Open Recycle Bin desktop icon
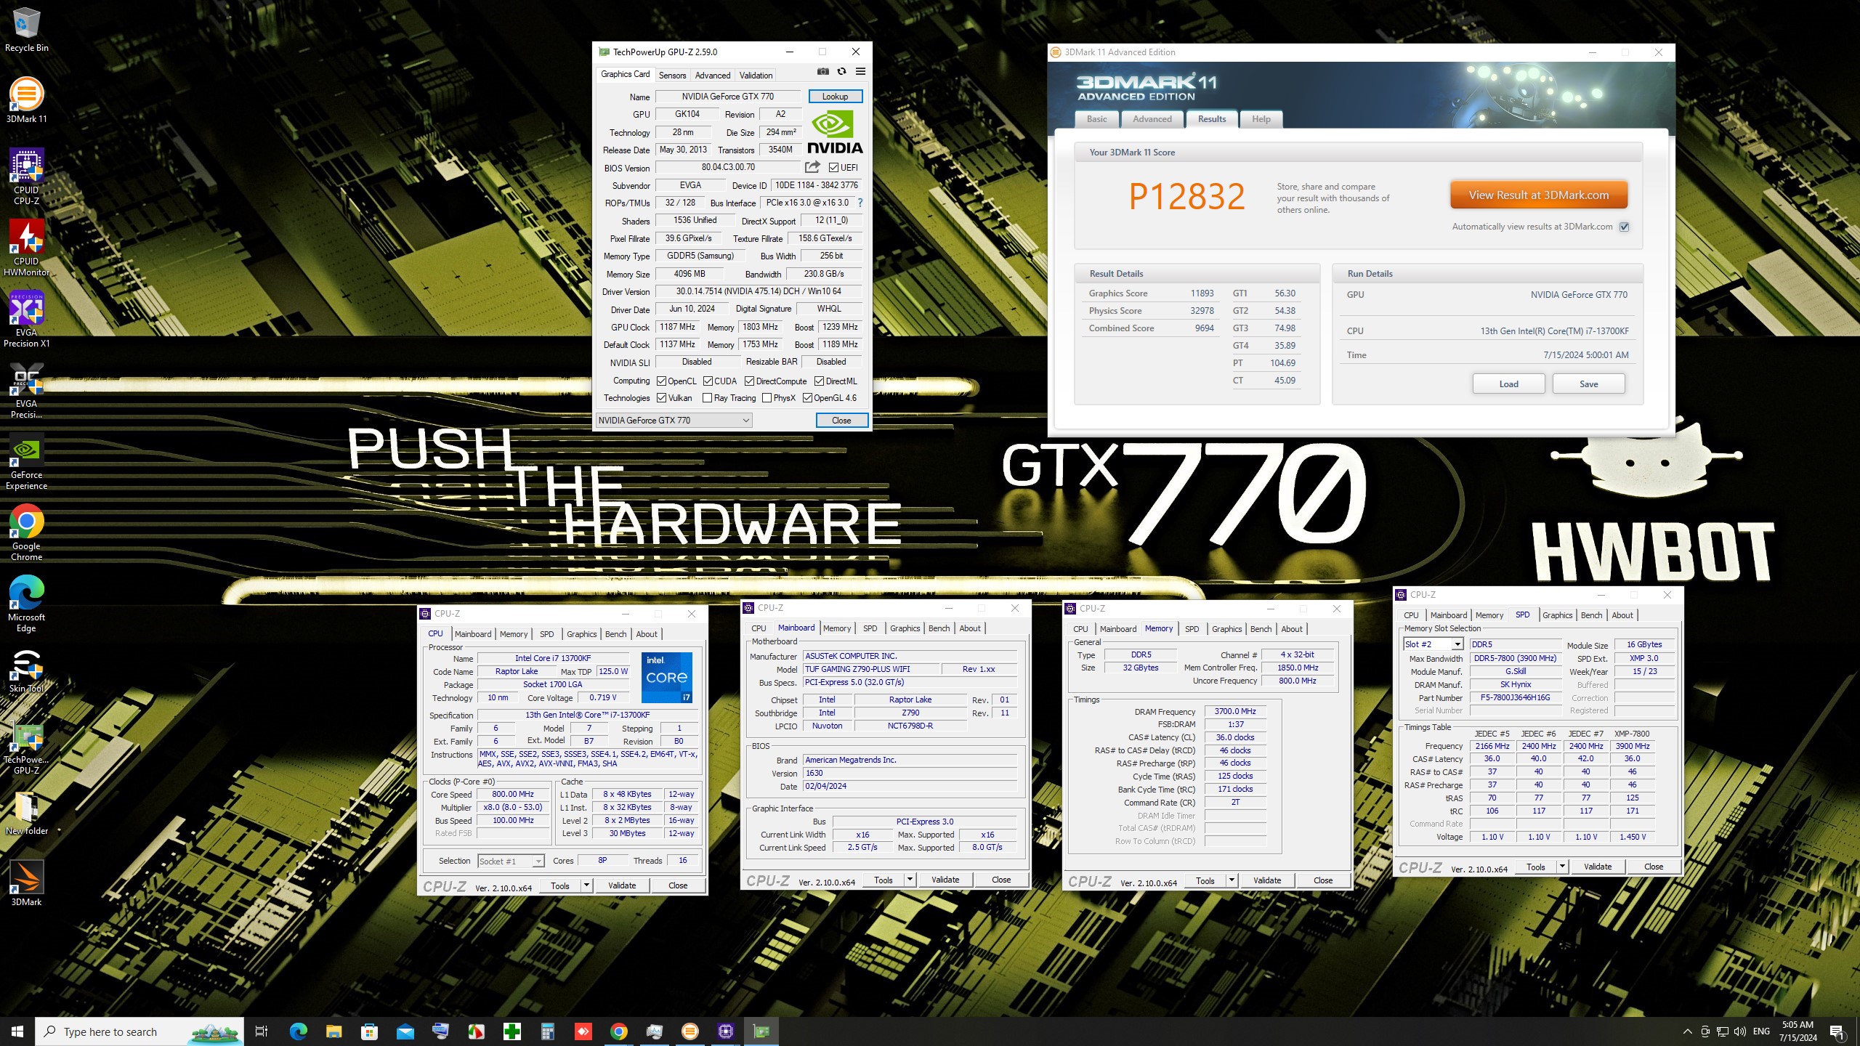This screenshot has width=1860, height=1046. point(26,31)
